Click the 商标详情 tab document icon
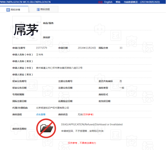This screenshot has width=166, height=150. (8, 10)
